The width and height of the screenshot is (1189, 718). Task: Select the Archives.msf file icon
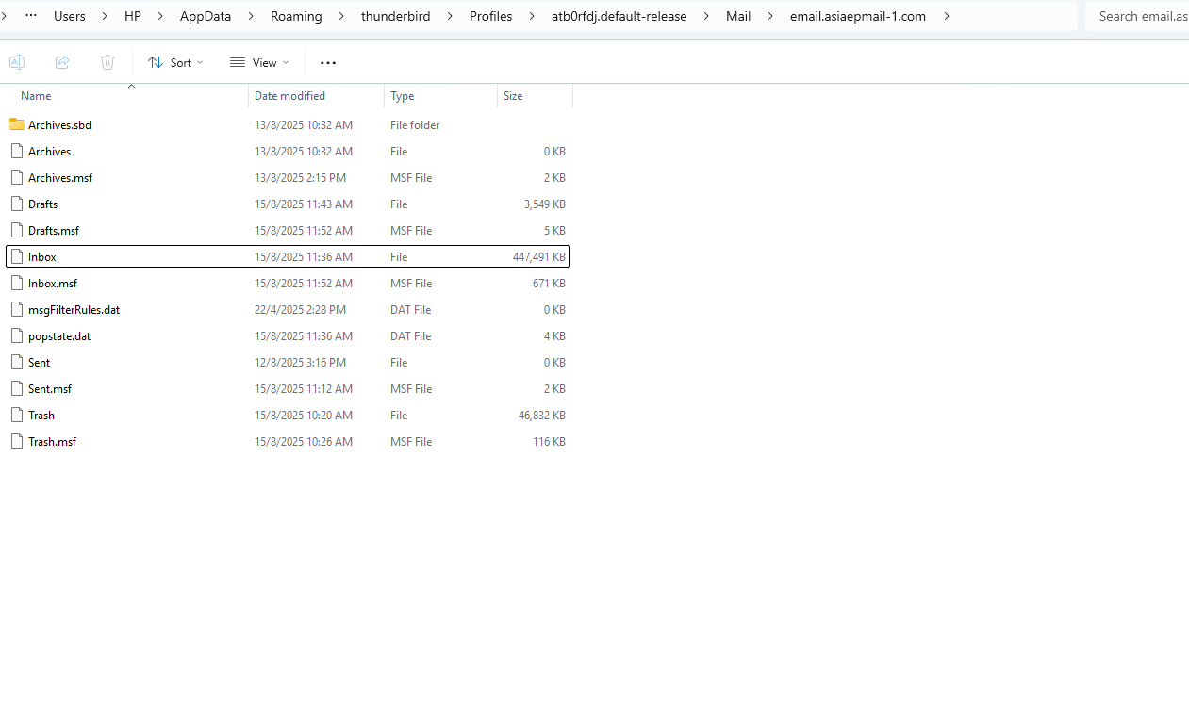click(x=16, y=177)
